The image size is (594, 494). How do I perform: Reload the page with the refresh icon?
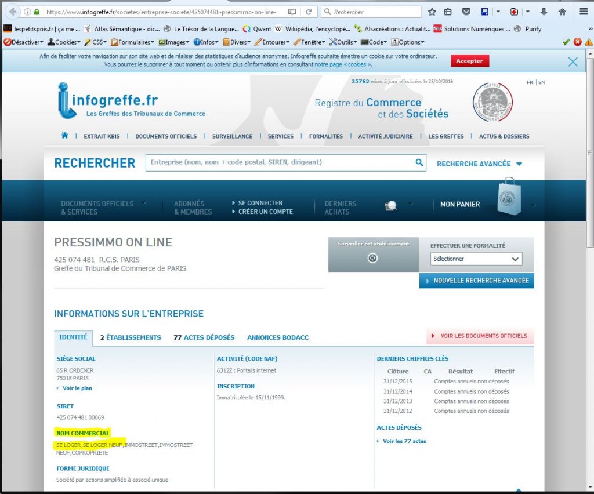(309, 12)
